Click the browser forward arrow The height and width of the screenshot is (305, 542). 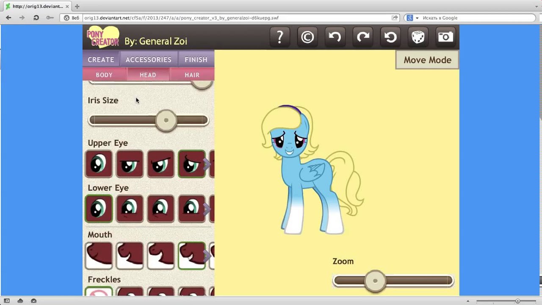click(x=22, y=18)
